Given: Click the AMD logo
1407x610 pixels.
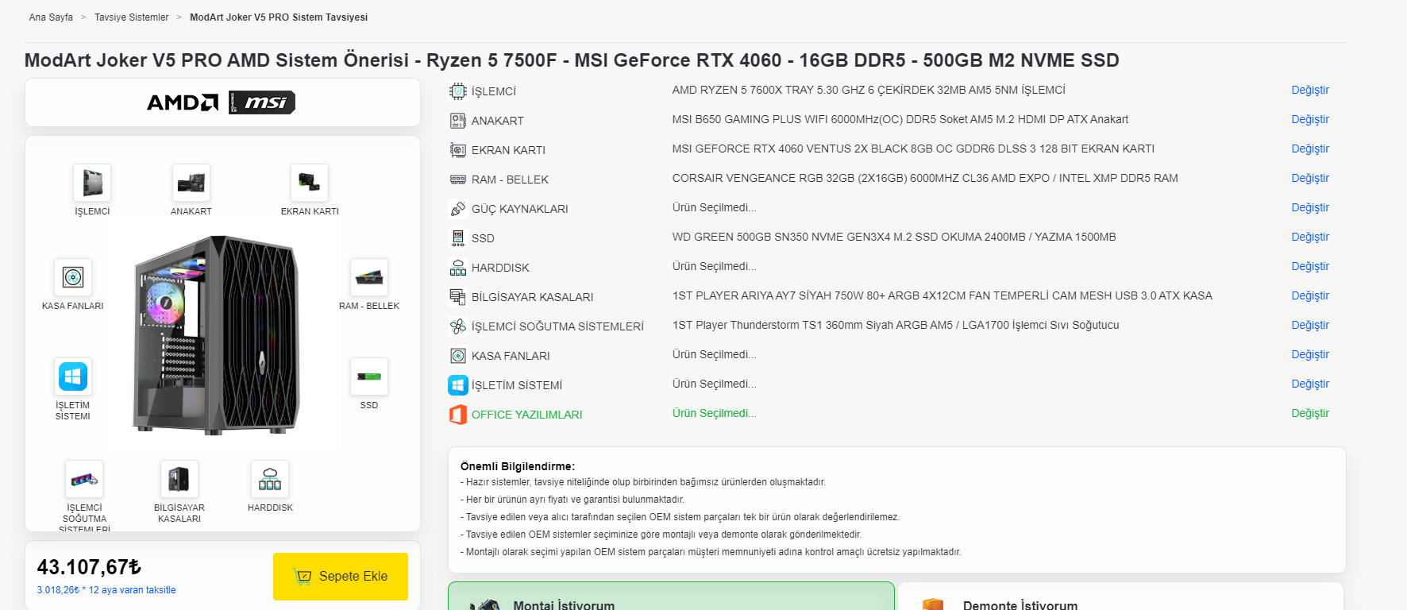Looking at the screenshot, I should click(183, 102).
